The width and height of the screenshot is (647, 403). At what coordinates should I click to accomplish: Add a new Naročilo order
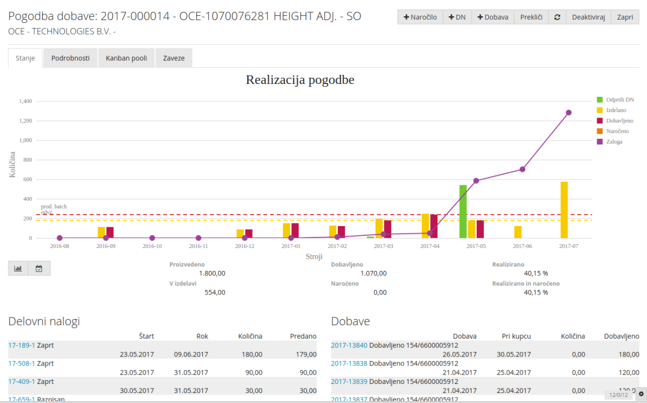pos(420,17)
